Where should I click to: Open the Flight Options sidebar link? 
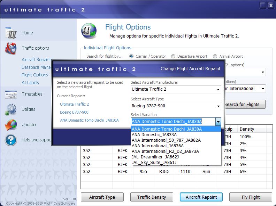(35, 75)
